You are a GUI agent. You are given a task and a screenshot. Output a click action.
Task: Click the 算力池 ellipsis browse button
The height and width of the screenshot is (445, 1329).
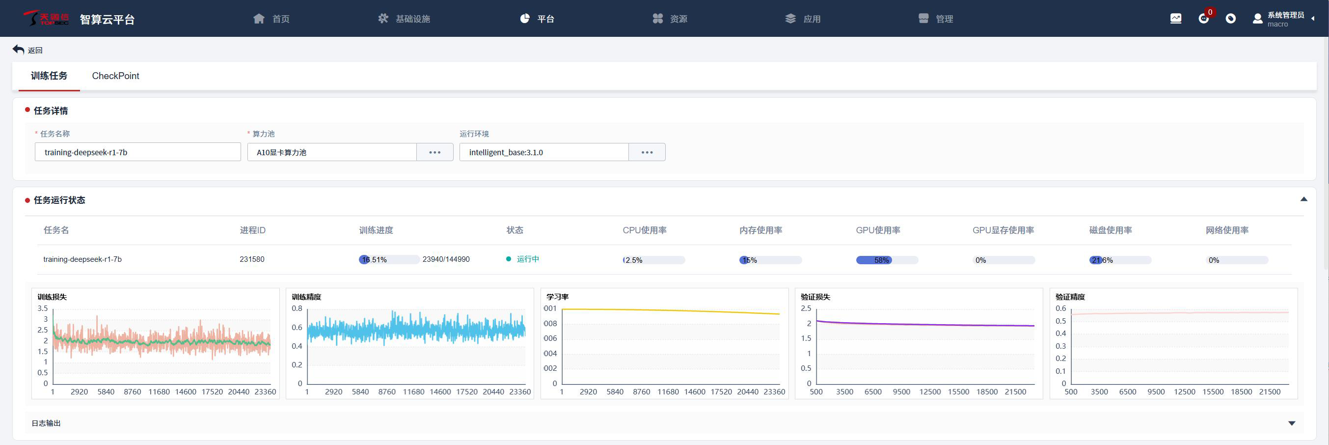(x=434, y=152)
